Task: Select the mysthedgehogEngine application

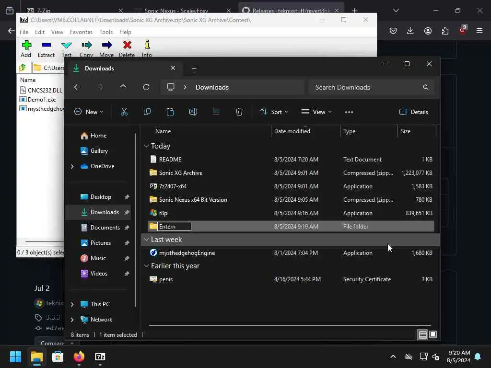Action: (x=291, y=253)
